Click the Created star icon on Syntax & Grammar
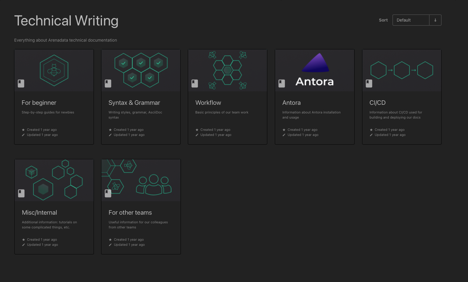468x282 pixels. click(x=110, y=130)
